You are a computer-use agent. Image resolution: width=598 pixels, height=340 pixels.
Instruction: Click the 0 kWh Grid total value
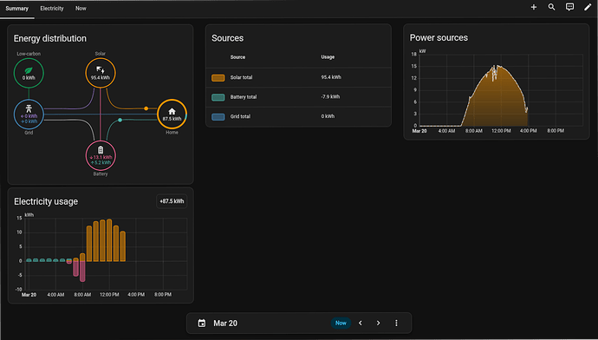328,116
